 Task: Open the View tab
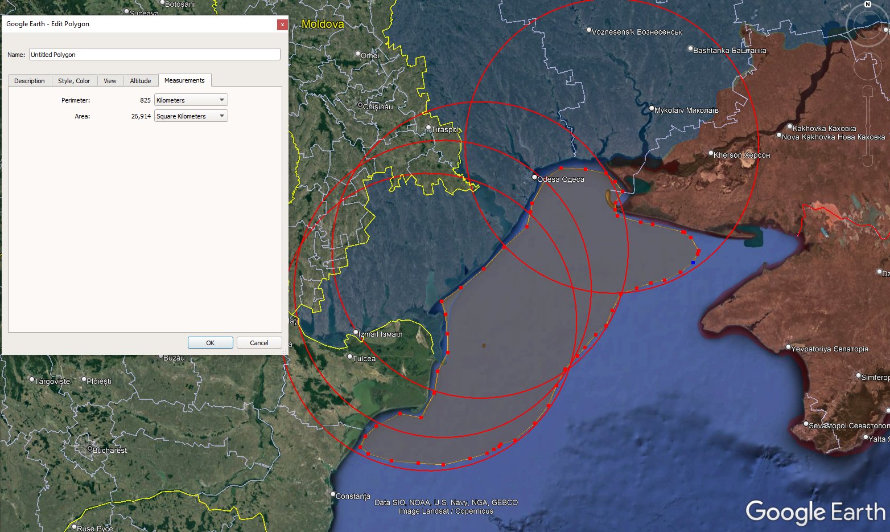[x=110, y=81]
